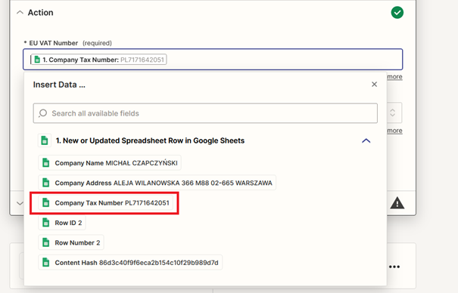Click Sheets icon in Row ID row

point(46,223)
